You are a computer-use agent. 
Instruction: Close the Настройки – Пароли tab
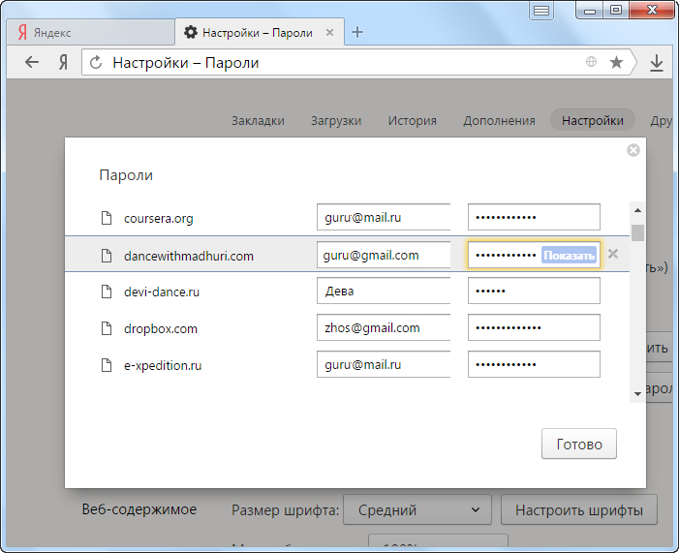pyautogui.click(x=329, y=33)
